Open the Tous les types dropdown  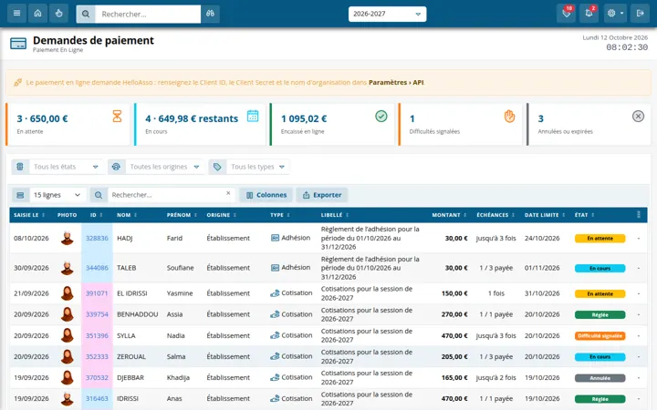(257, 167)
